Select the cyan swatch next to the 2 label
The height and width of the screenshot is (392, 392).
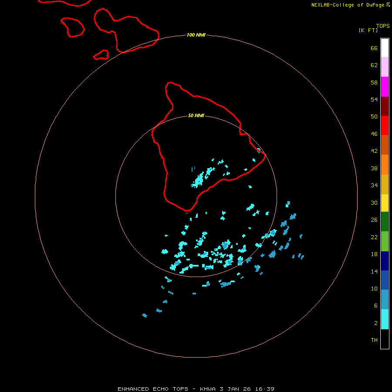coord(385,319)
